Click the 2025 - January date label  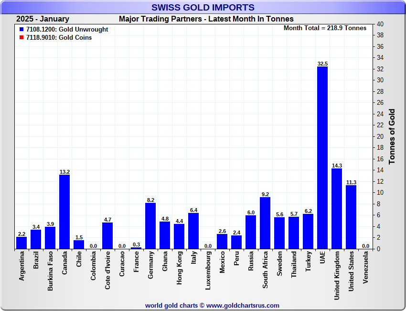click(x=43, y=19)
